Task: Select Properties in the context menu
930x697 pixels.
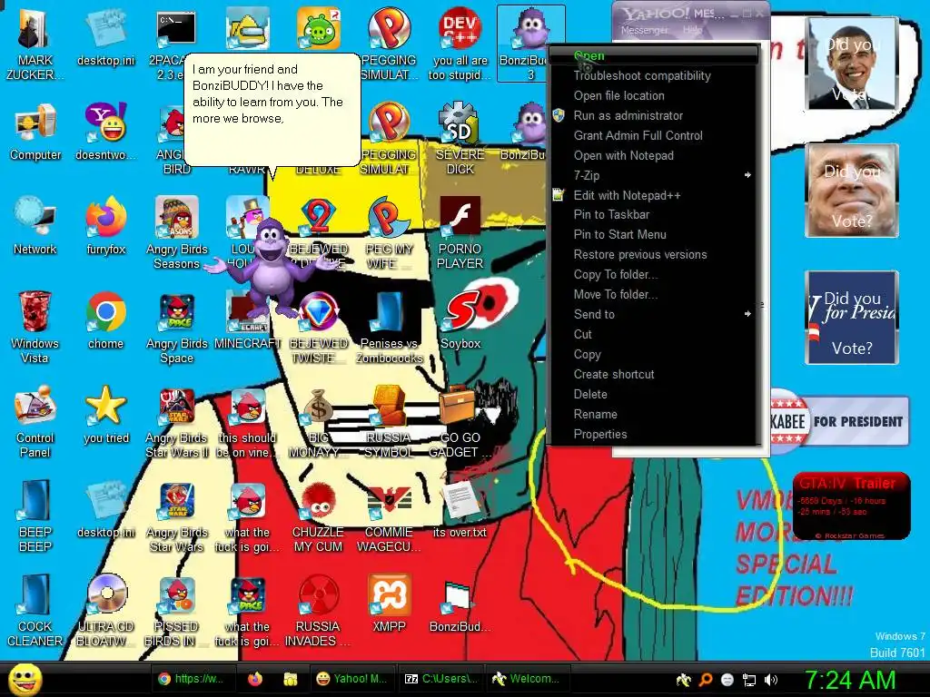Action: coord(654,434)
